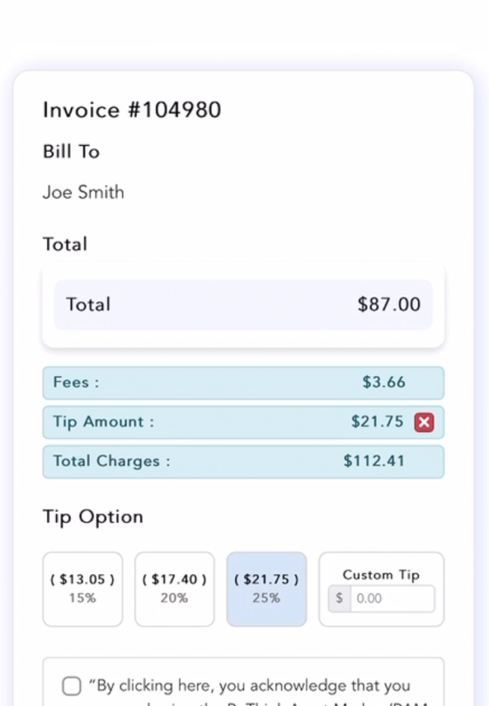Click the $87.00 total amount
This screenshot has width=489, height=706.
coord(389,304)
